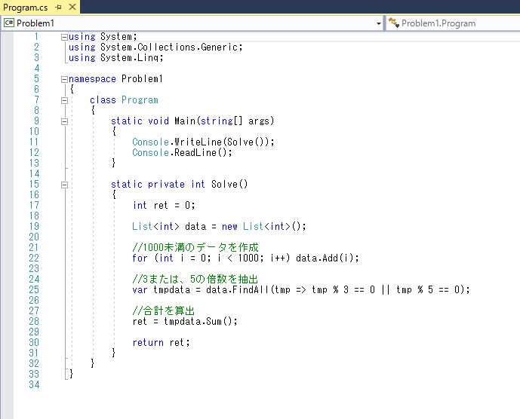Collapse the class Program block
Image resolution: width=520 pixels, height=419 pixels.
64,100
